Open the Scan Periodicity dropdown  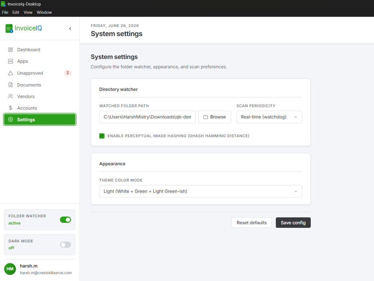click(269, 117)
